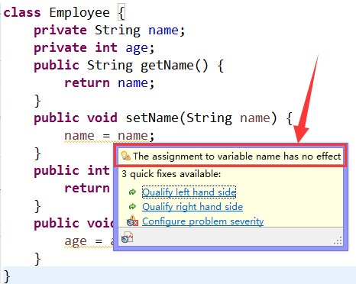The height and width of the screenshot is (284, 356).
Task: Click the 'return name;' statement
Action: pos(109,83)
